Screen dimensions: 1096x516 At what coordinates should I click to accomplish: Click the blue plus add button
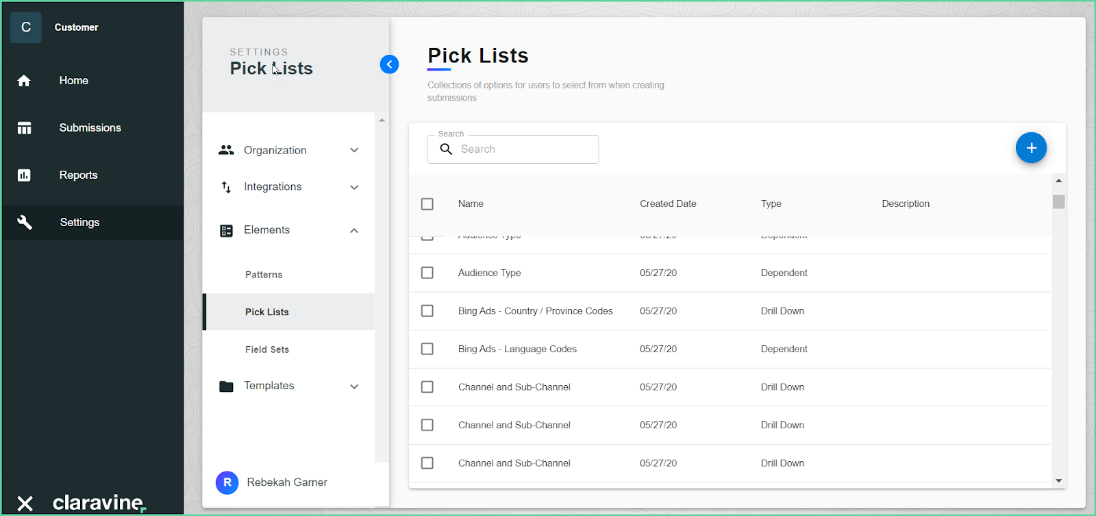coord(1031,148)
